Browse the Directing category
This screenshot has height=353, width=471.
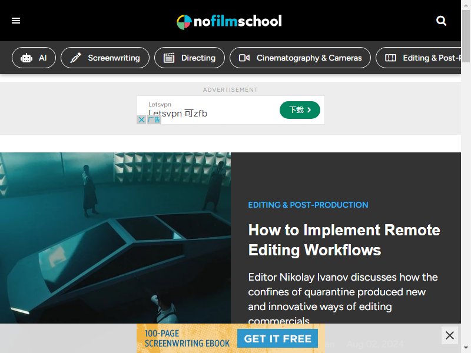coord(189,58)
